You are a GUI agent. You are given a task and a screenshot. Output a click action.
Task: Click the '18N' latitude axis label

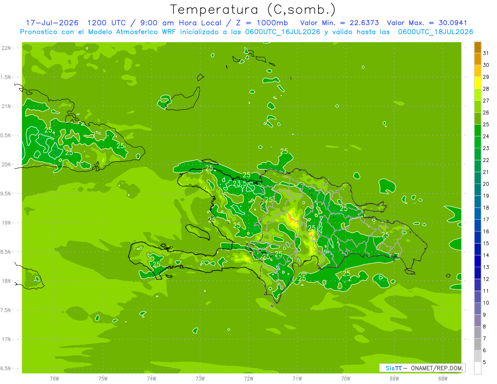tap(5, 281)
